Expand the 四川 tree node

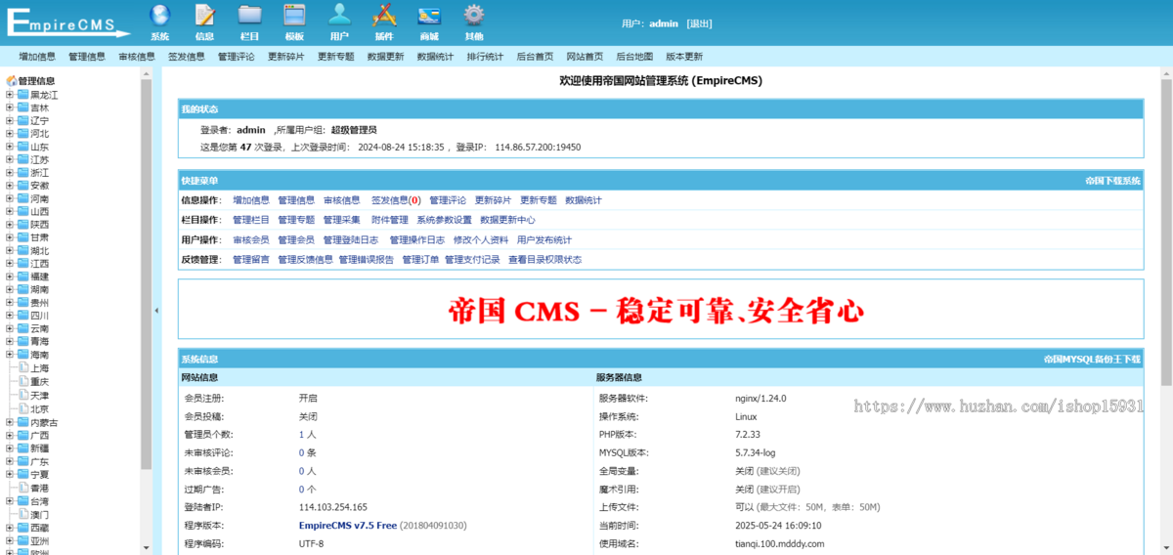pyautogui.click(x=10, y=317)
